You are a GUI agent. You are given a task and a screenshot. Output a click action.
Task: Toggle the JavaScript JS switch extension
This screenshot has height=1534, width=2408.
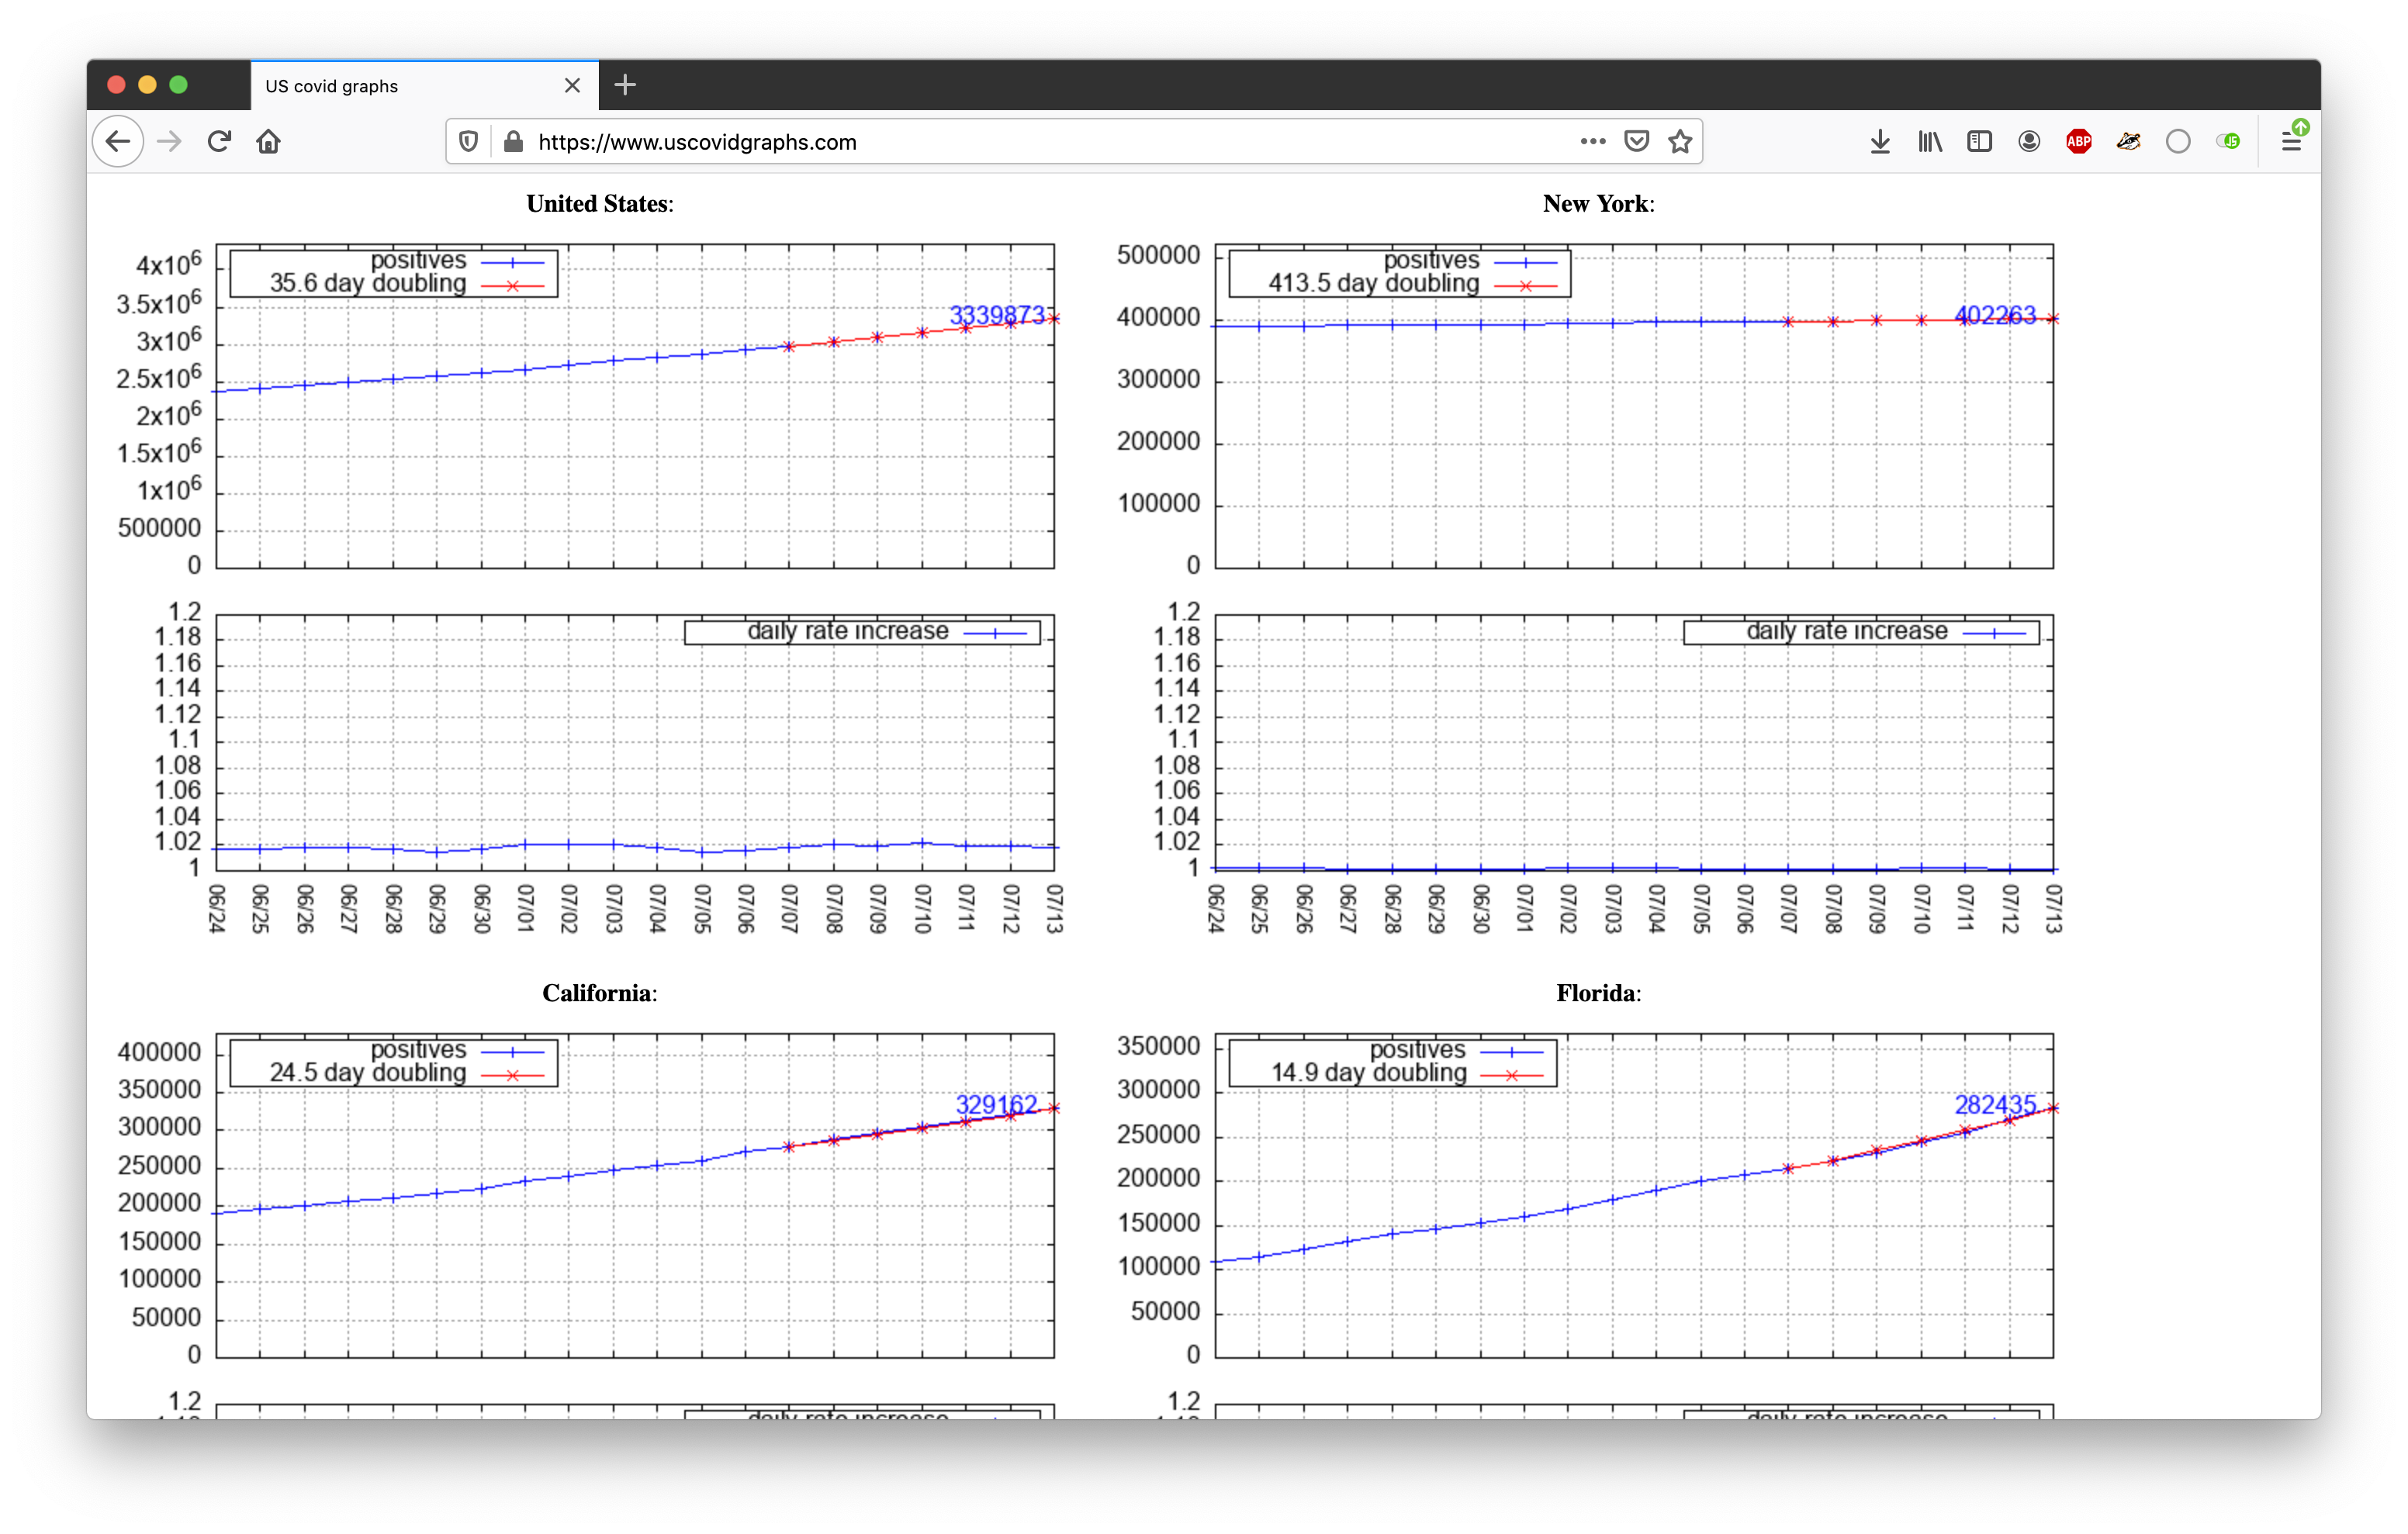point(2228,142)
